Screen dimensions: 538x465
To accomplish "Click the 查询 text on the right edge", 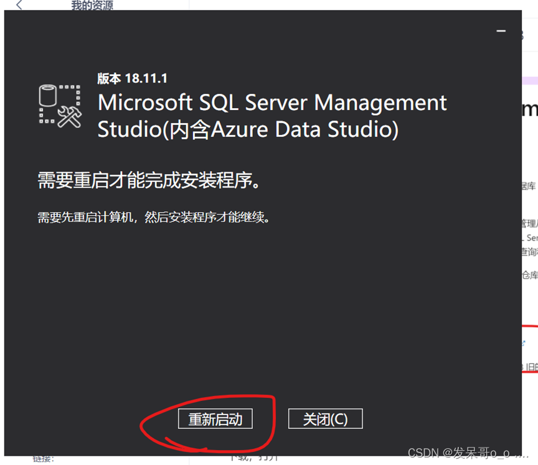I will click(x=529, y=251).
